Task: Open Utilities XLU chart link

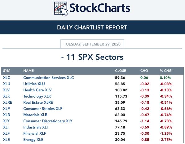Action: click(x=34, y=84)
